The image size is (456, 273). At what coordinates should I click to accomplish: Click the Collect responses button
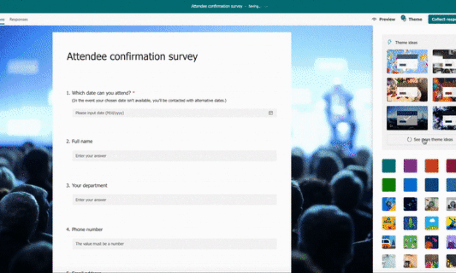point(443,19)
